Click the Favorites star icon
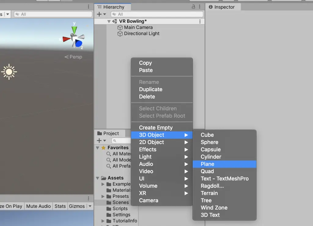The width and height of the screenshot is (313, 226). (103, 148)
